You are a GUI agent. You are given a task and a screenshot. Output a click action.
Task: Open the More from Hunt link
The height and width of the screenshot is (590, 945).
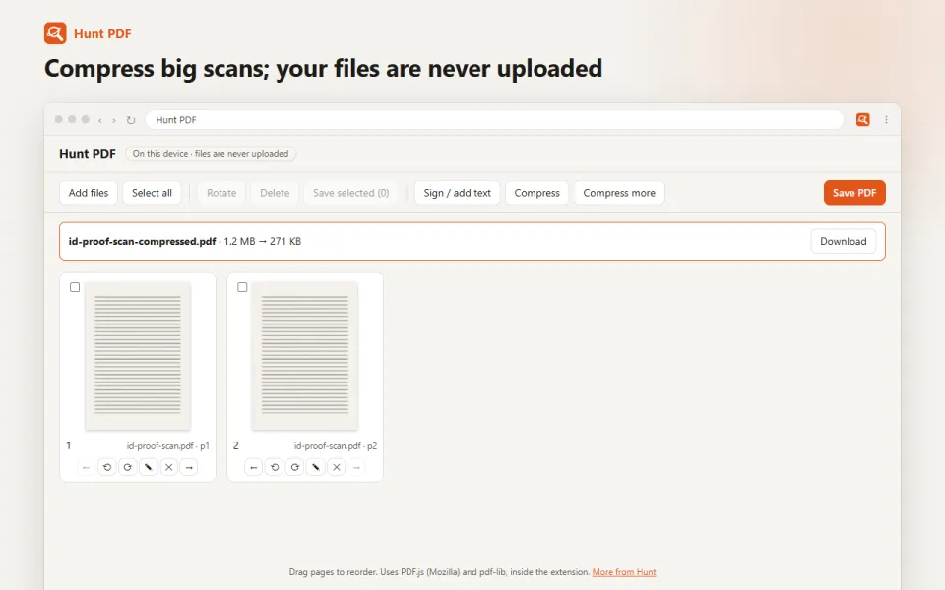tap(624, 572)
